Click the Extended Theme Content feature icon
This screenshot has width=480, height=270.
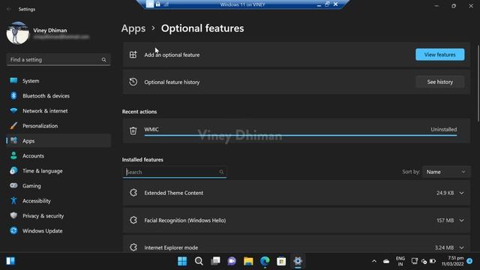click(133, 193)
